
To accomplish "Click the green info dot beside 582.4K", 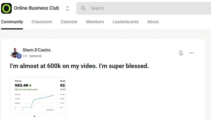I will click(30, 85).
